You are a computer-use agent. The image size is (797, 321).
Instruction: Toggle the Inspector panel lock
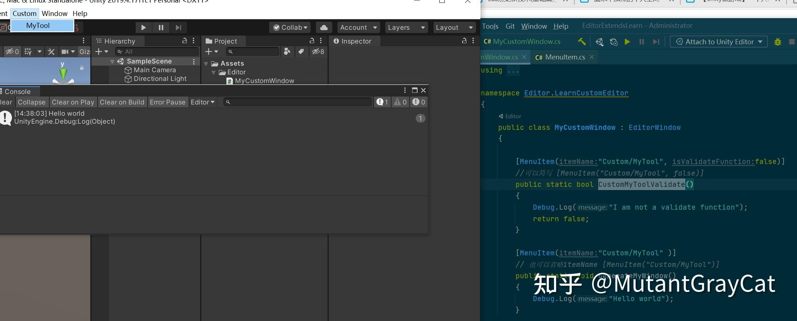click(464, 41)
